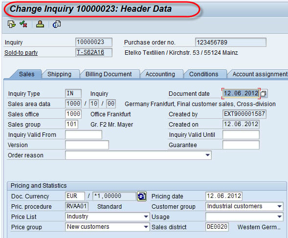Open the Document date value help icon
Screen dimensions: 288x238
coord(263,94)
